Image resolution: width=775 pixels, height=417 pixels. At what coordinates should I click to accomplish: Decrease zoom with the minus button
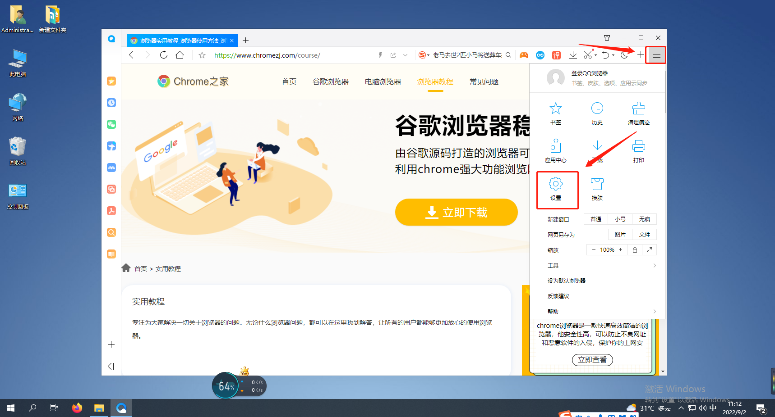click(594, 250)
